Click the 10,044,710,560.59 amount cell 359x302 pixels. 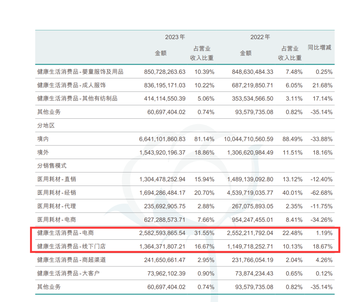click(248, 139)
